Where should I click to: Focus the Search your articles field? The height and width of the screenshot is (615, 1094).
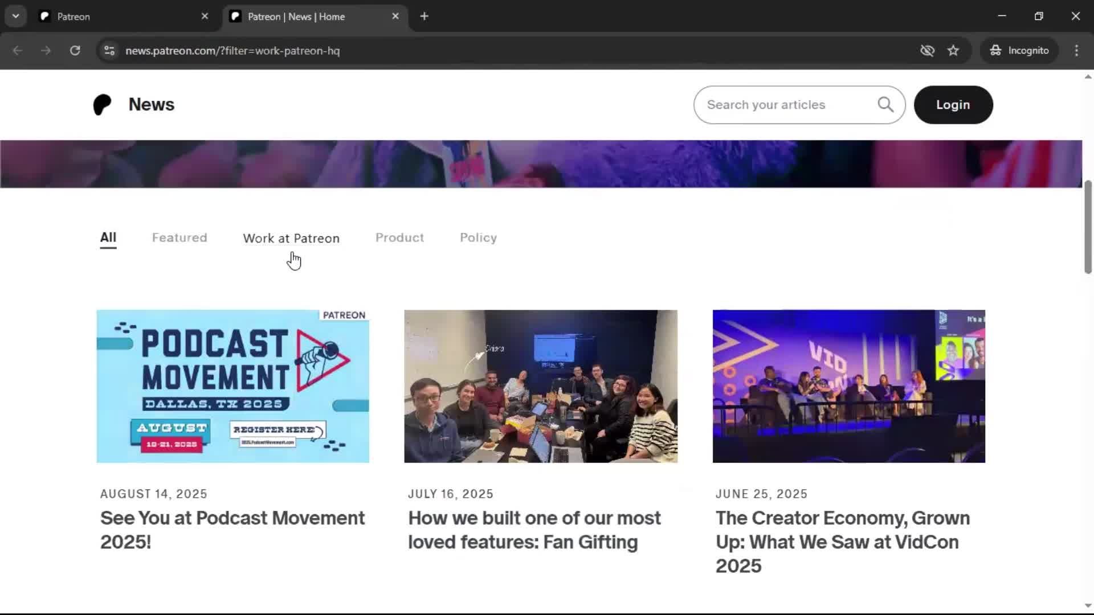799,105
